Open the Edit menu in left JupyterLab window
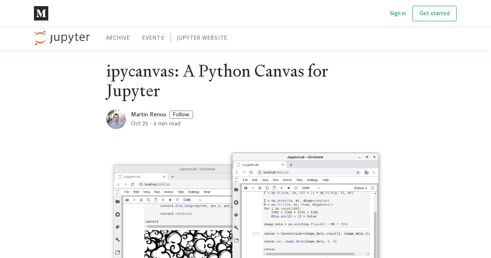 [x=136, y=192]
